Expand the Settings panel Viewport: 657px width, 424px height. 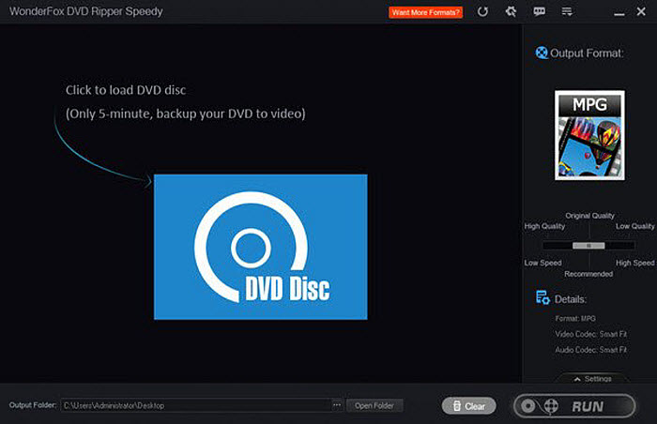click(x=592, y=378)
